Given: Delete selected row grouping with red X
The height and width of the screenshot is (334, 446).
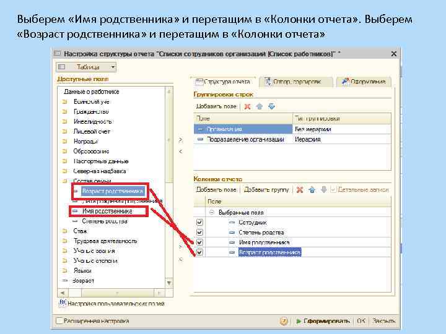Looking at the screenshot, I should click(247, 106).
